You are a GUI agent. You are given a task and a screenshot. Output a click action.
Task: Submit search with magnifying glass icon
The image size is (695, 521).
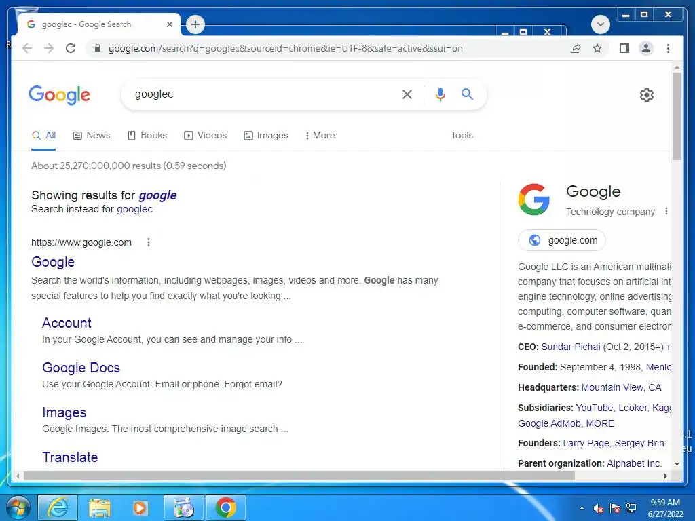pyautogui.click(x=467, y=94)
